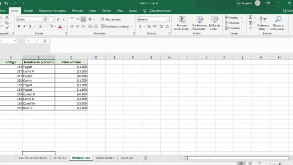Decrease decimal places
Viewport: 293px width, 165px height.
point(167,27)
